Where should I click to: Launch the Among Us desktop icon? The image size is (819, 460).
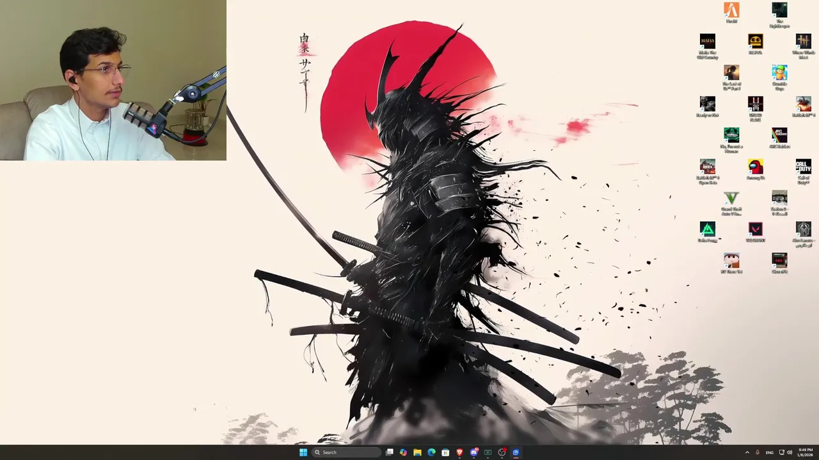pos(755,169)
